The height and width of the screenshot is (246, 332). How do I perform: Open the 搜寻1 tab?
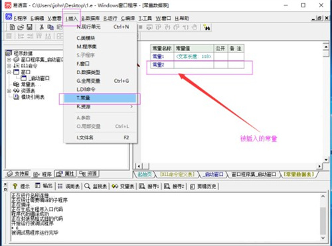149,186
